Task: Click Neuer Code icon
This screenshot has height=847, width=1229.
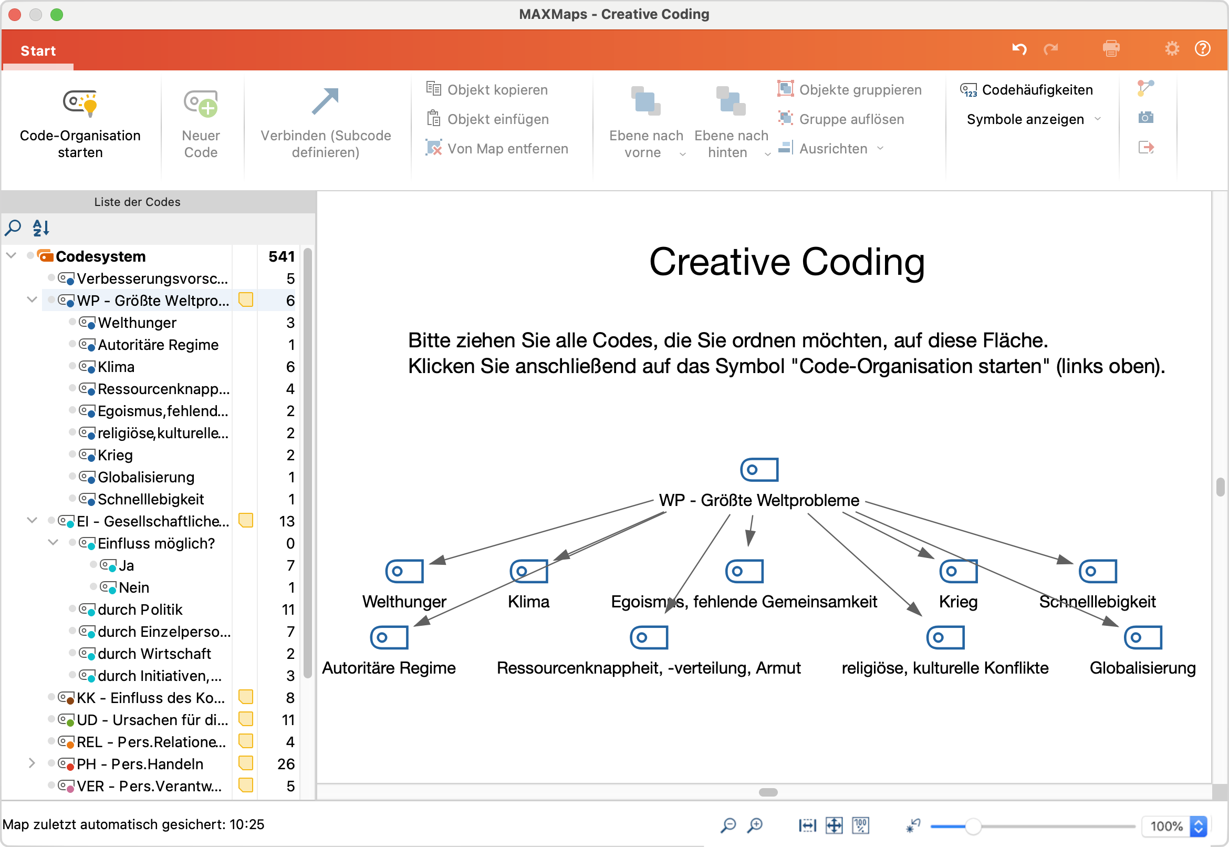Action: tap(201, 102)
